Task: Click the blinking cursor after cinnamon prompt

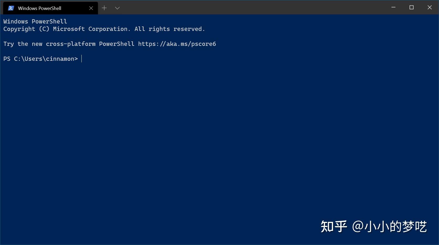Action: (x=82, y=59)
